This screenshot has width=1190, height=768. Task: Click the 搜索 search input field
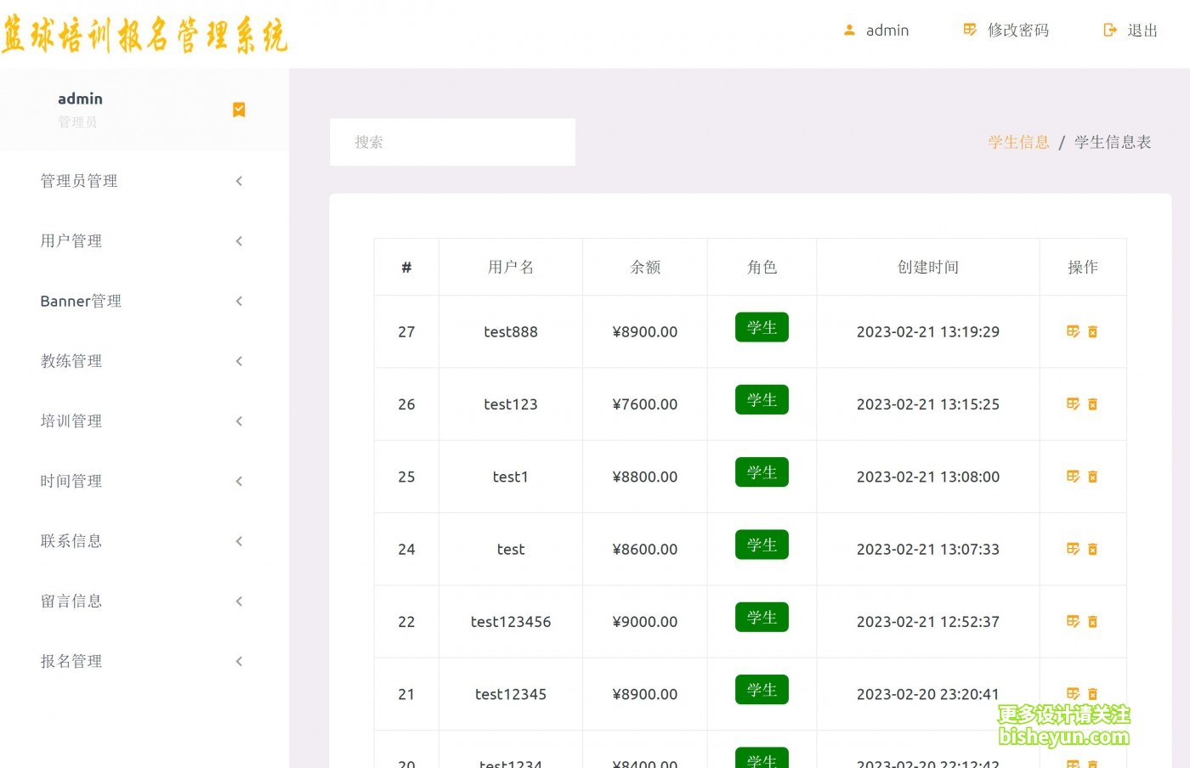(x=452, y=142)
